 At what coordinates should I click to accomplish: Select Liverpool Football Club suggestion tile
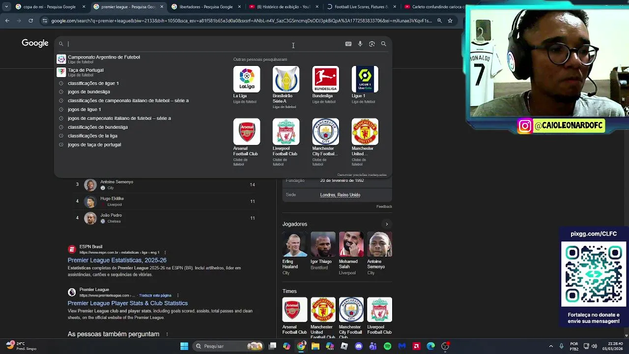click(286, 142)
